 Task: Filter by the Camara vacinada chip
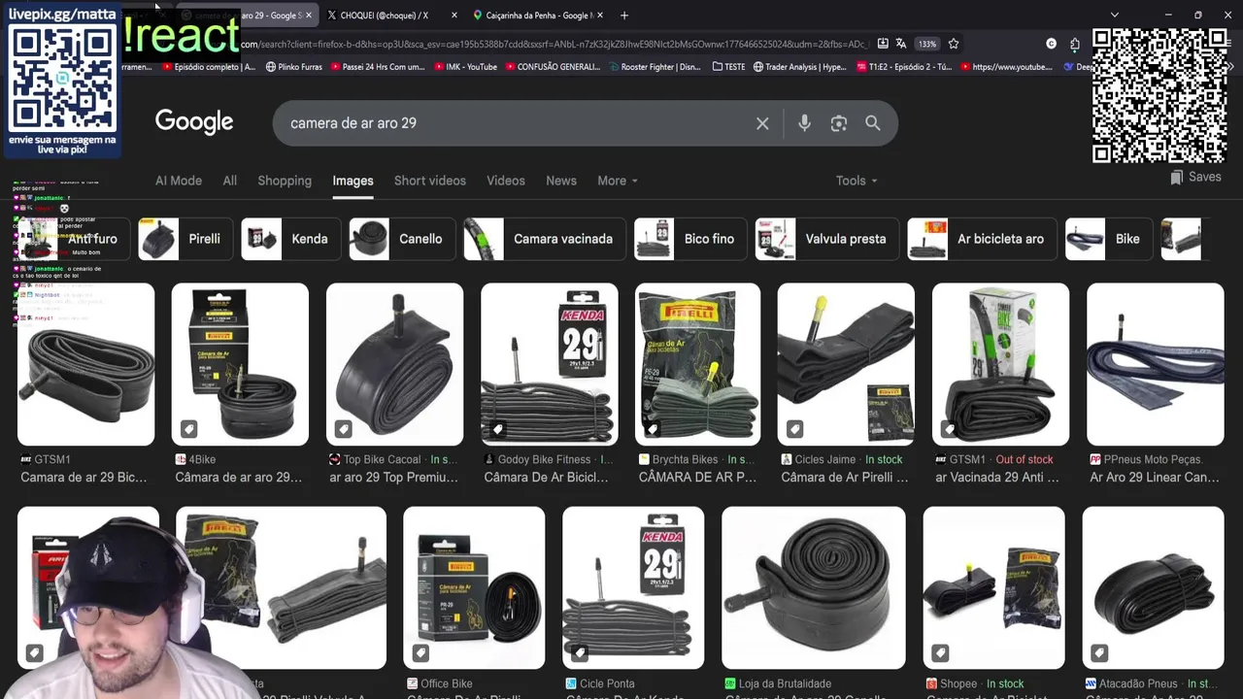(x=545, y=239)
